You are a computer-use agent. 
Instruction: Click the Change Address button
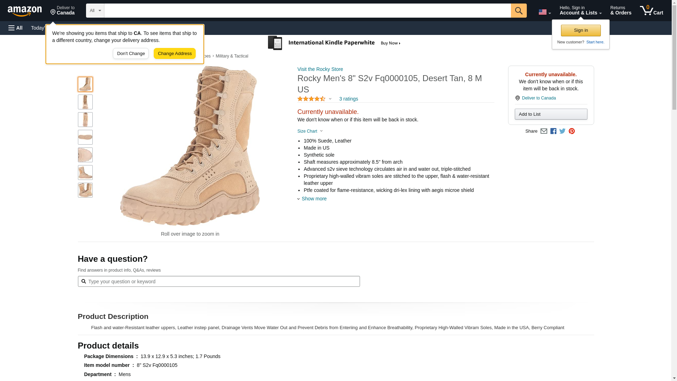(175, 54)
